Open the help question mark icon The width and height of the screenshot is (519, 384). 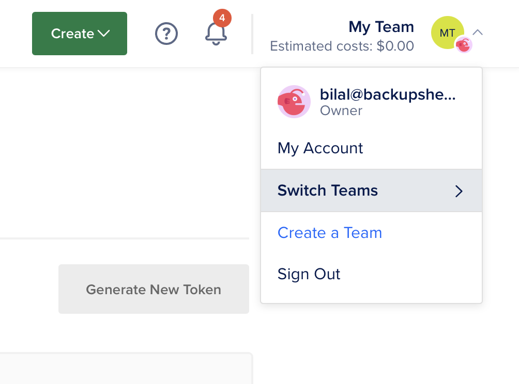166,34
